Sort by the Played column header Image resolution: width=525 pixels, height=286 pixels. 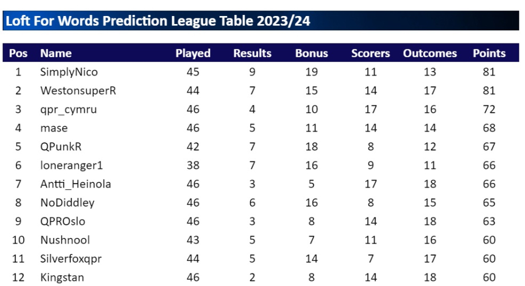coord(193,53)
